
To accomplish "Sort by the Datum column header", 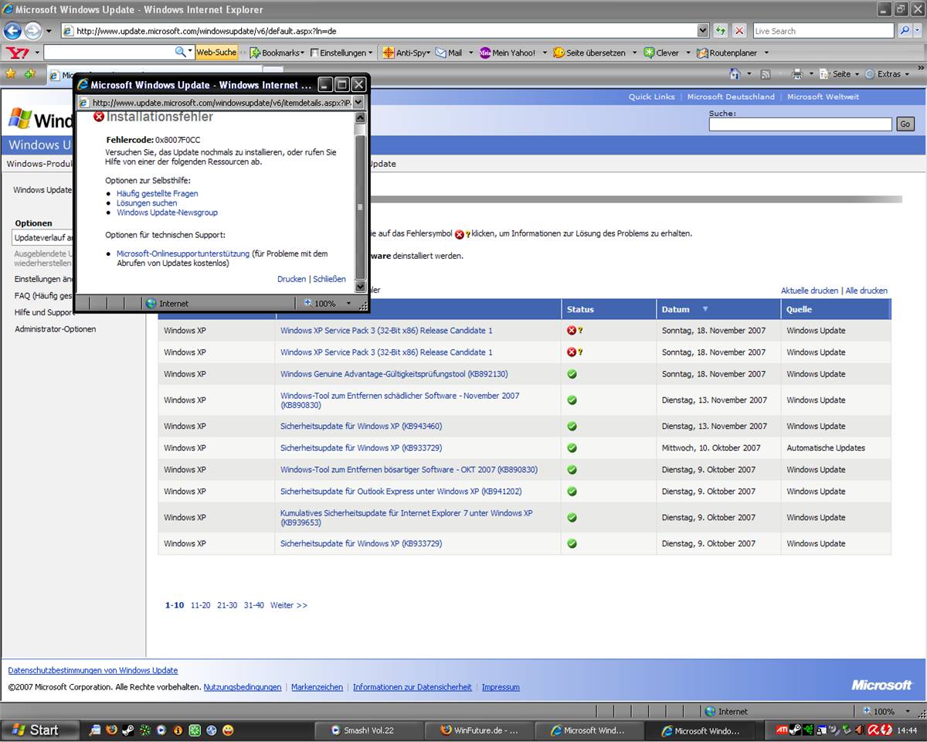I will coord(675,309).
